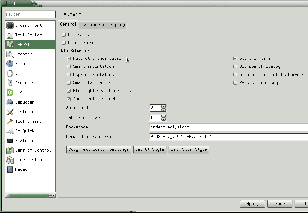The width and height of the screenshot is (308, 213).
Task: Toggle Expand tabulators checkbox
Action: tap(69, 75)
